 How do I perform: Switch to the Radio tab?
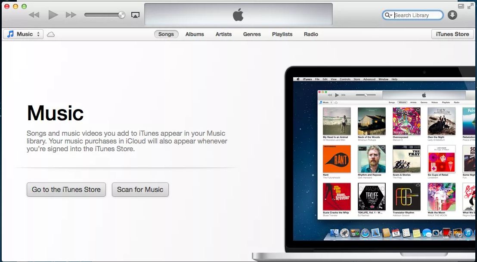click(x=311, y=34)
